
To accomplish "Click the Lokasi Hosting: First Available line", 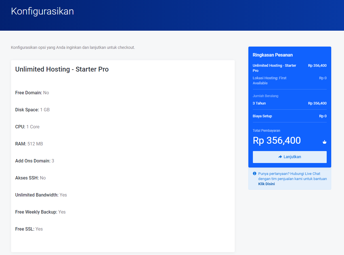I will coord(269,81).
